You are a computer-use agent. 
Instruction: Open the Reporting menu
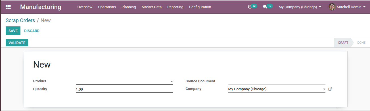coord(175,7)
